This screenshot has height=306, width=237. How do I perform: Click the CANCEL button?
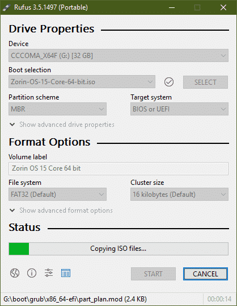coord(205,274)
